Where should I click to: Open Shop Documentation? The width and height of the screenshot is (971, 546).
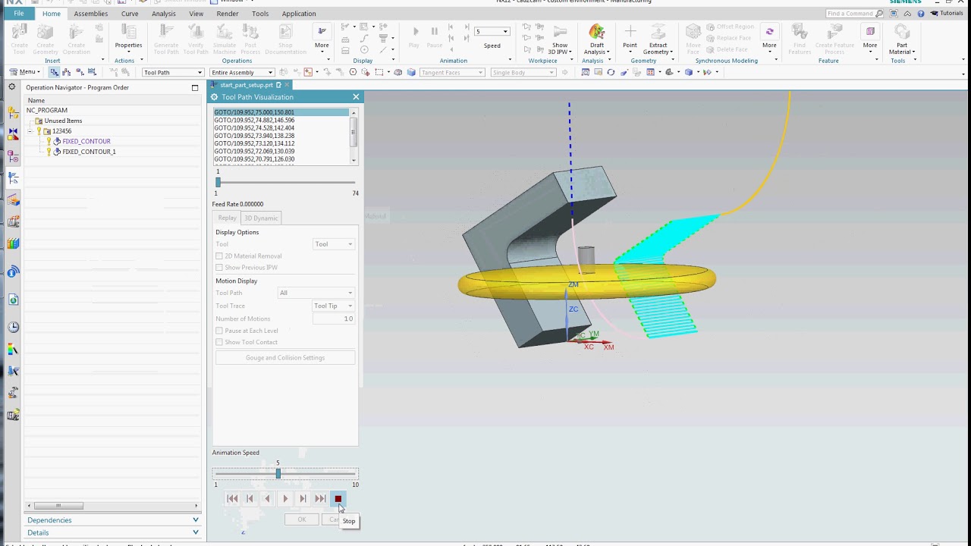[x=285, y=39]
